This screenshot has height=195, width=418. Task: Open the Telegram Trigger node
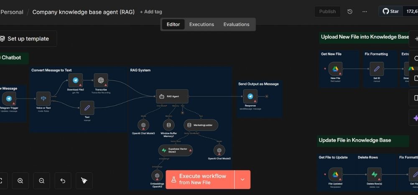click(x=9, y=99)
